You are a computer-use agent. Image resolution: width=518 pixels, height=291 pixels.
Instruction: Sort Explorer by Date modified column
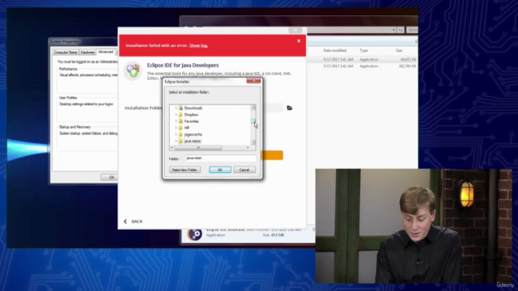click(x=335, y=50)
